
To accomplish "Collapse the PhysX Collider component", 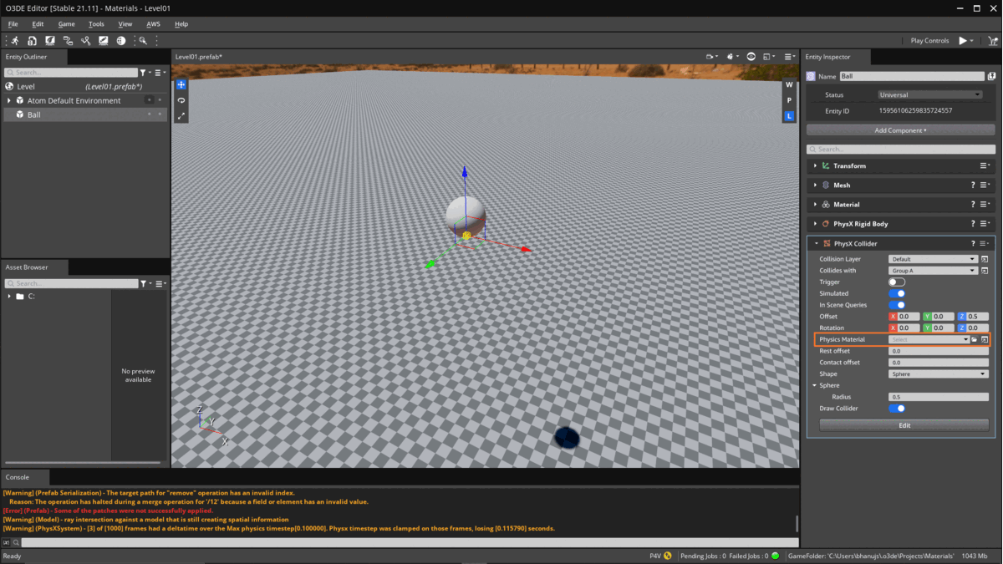I will coord(817,244).
